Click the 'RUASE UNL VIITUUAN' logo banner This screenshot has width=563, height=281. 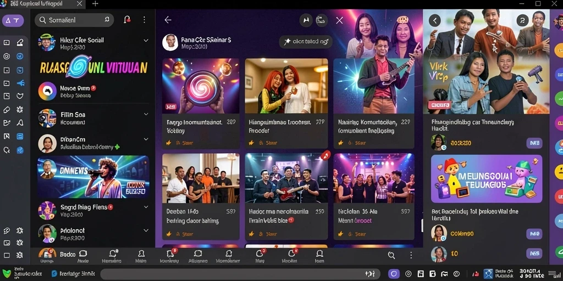(93, 67)
